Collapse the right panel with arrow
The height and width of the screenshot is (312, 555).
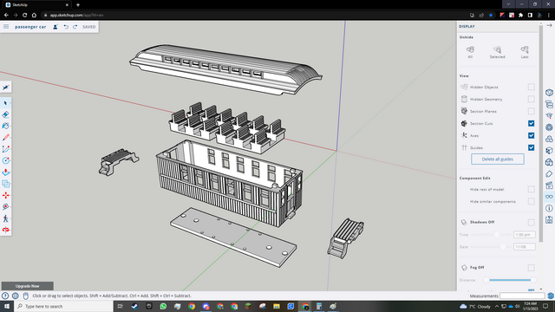pyautogui.click(x=549, y=25)
